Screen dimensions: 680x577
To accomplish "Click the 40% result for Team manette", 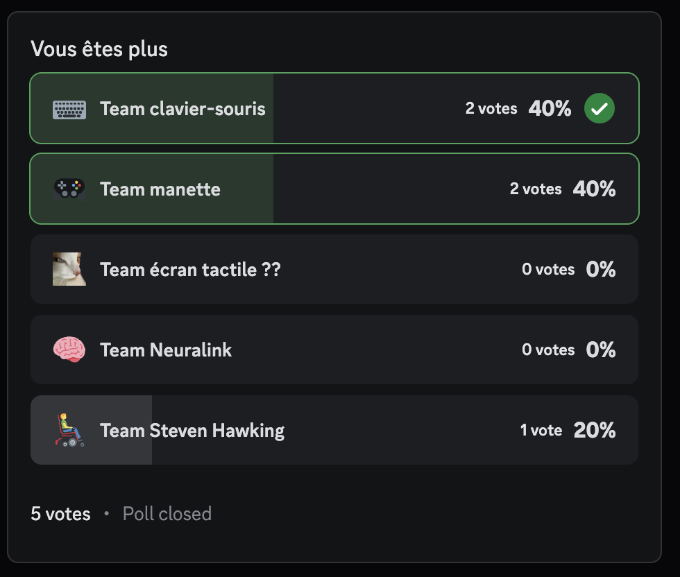I will [595, 189].
